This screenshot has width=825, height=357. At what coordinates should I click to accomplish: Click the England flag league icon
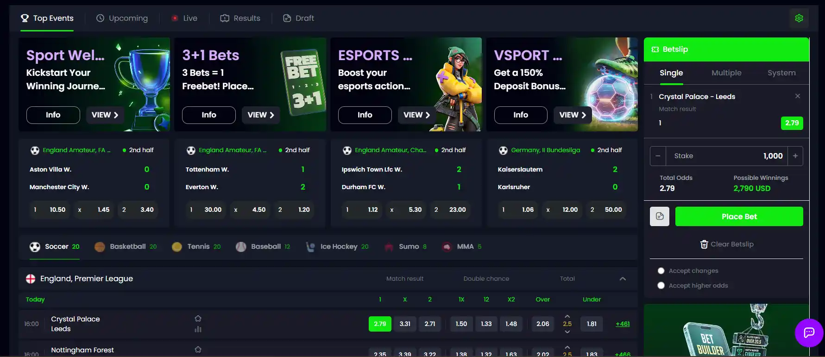(31, 279)
